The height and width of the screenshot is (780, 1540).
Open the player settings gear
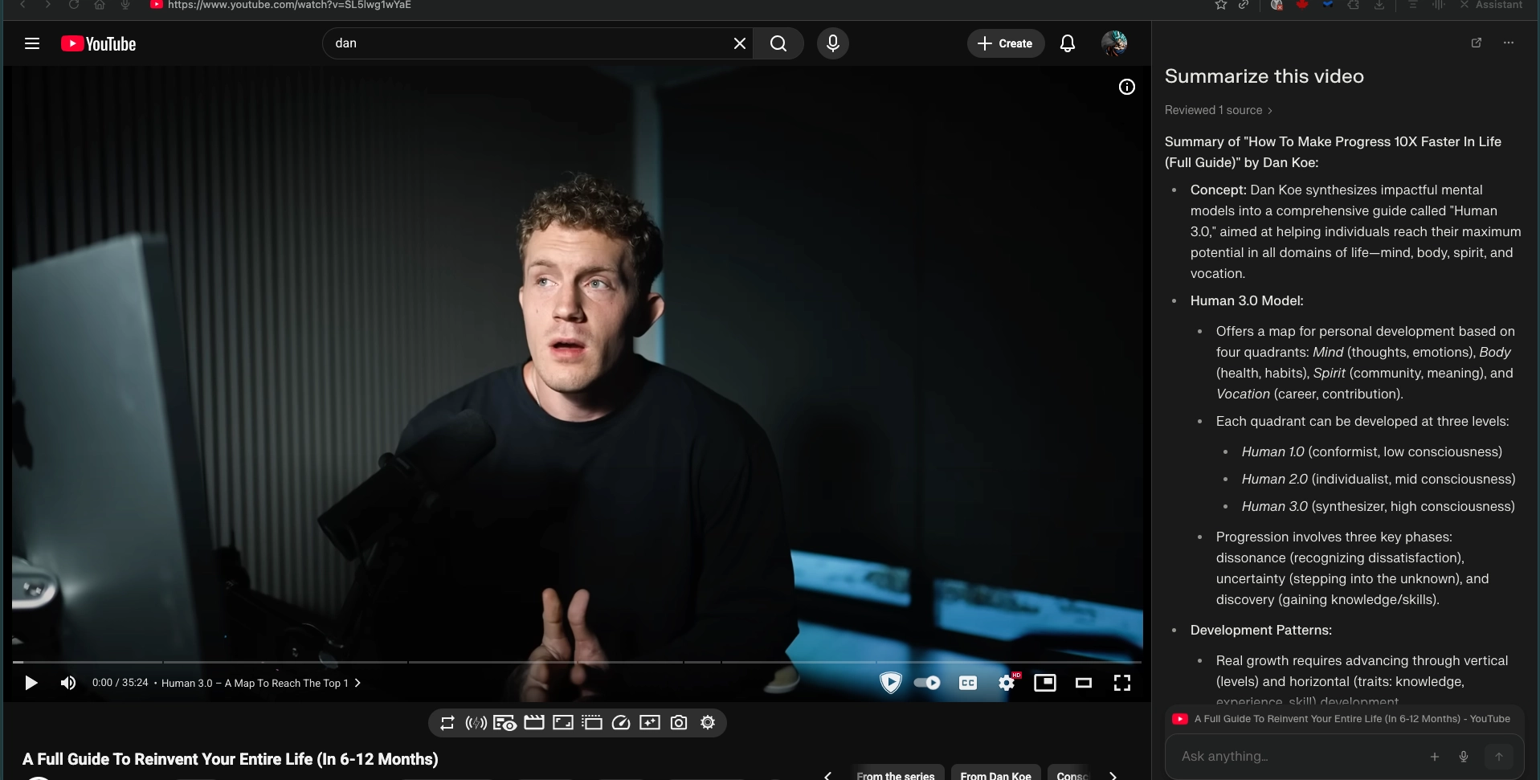tap(1007, 683)
